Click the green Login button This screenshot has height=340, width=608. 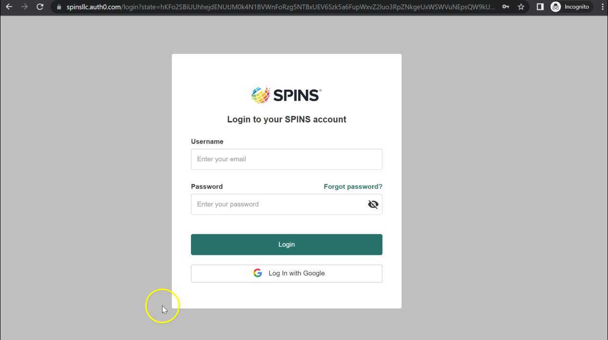[x=287, y=244]
